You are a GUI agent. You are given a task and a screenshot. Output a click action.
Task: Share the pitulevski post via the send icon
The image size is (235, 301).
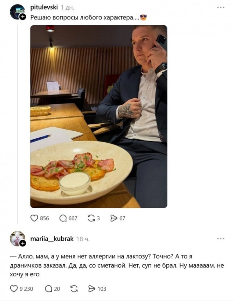click(x=114, y=218)
